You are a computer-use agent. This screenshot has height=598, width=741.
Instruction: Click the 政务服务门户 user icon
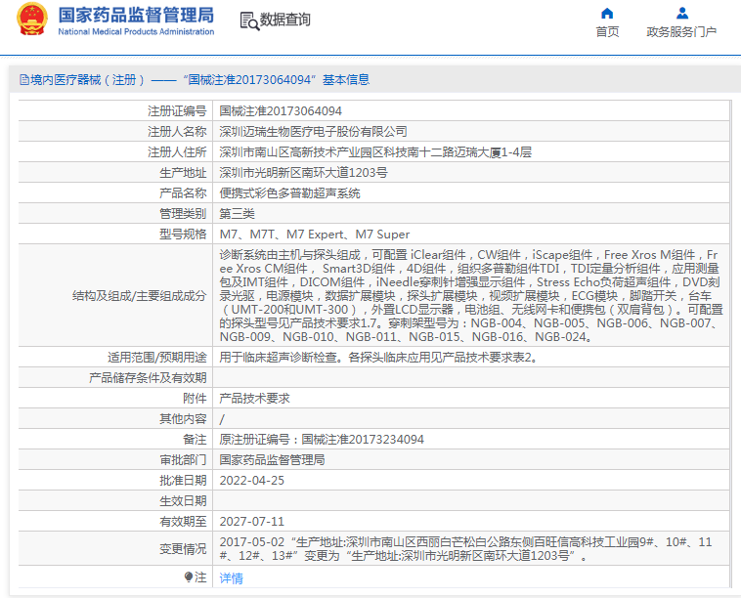(681, 13)
